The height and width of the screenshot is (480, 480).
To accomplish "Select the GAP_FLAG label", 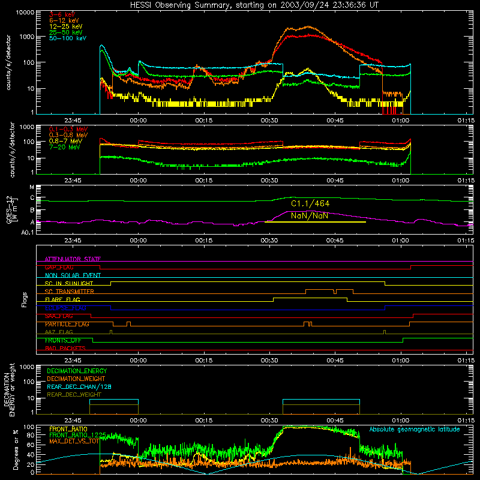I will tap(59, 267).
